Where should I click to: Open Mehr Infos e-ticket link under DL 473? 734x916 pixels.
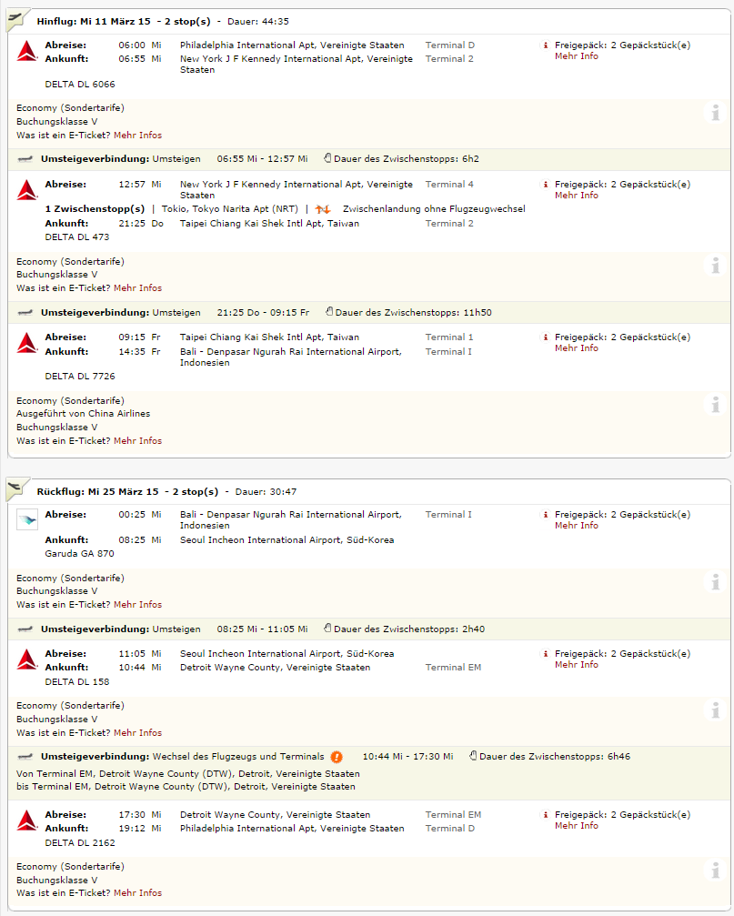(x=137, y=288)
